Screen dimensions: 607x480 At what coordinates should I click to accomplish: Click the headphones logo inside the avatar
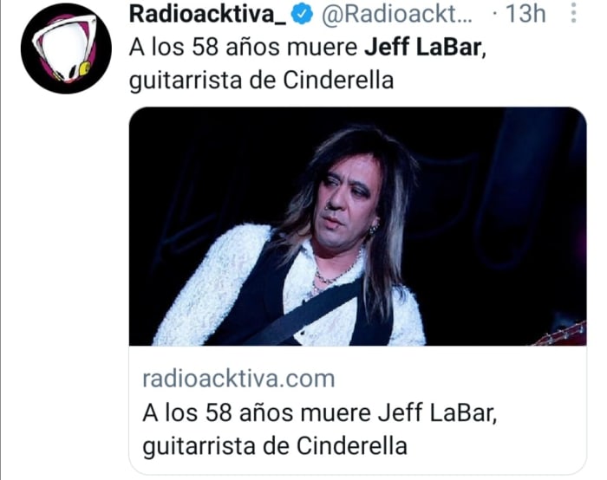tap(66, 49)
